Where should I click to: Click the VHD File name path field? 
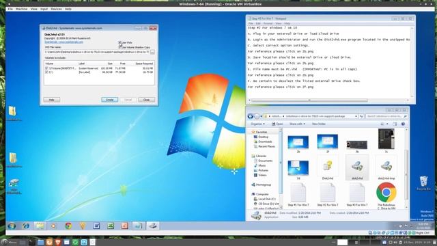(97, 52)
